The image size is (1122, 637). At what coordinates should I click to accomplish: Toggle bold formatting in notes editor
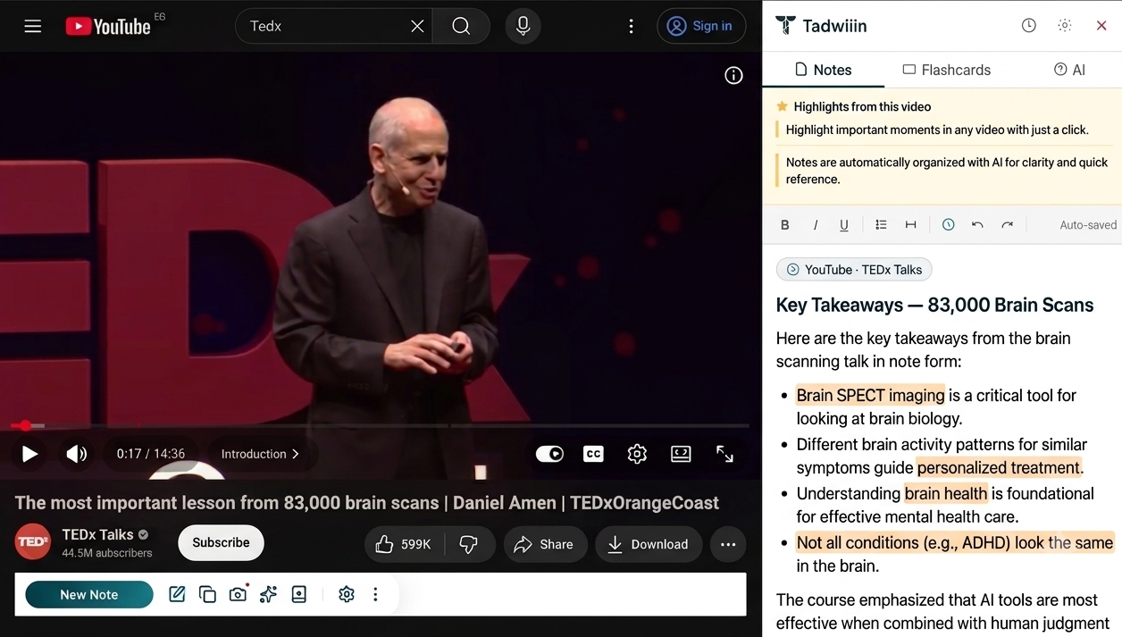coord(785,225)
